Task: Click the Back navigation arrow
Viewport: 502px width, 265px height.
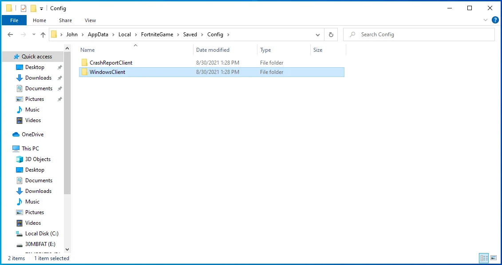Action: (x=10, y=35)
